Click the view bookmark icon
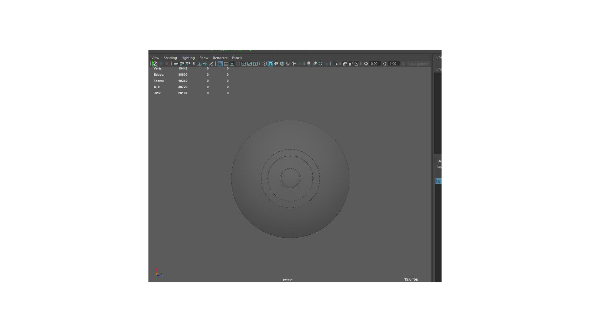The width and height of the screenshot is (590, 332). tap(193, 64)
